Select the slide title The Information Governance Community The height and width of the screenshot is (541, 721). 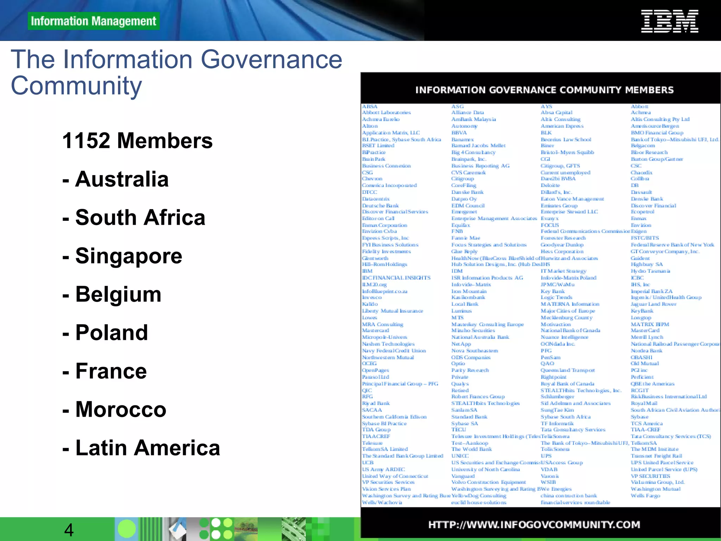176,72
